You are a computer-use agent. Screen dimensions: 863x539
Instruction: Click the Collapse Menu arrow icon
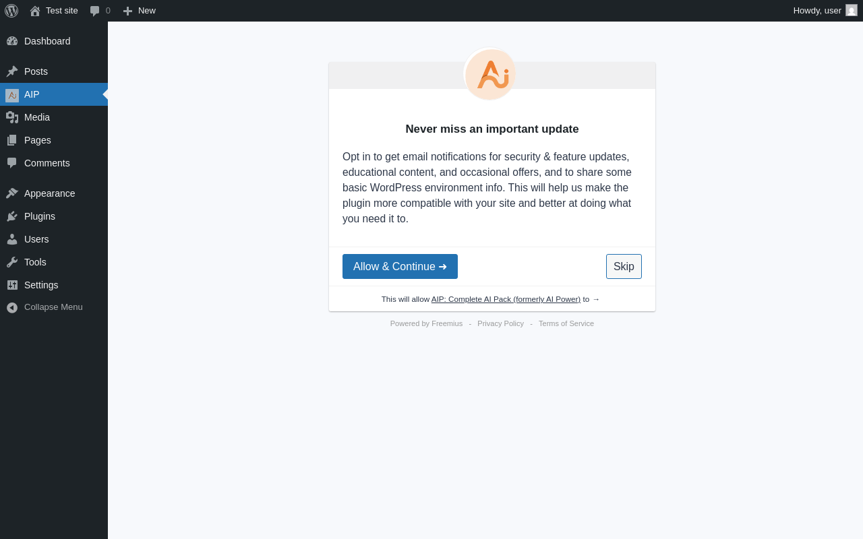[12, 307]
